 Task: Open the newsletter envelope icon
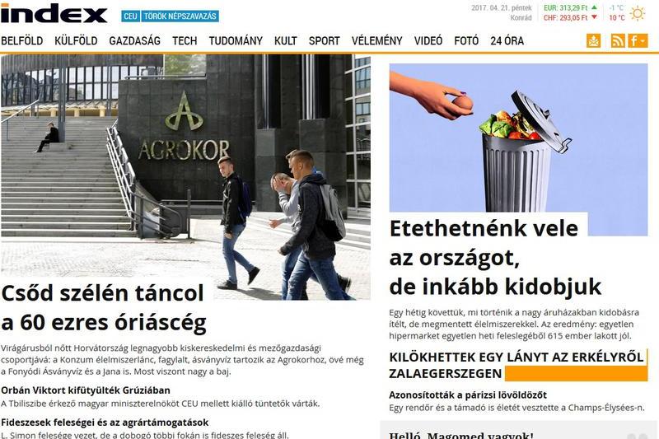[593, 40]
